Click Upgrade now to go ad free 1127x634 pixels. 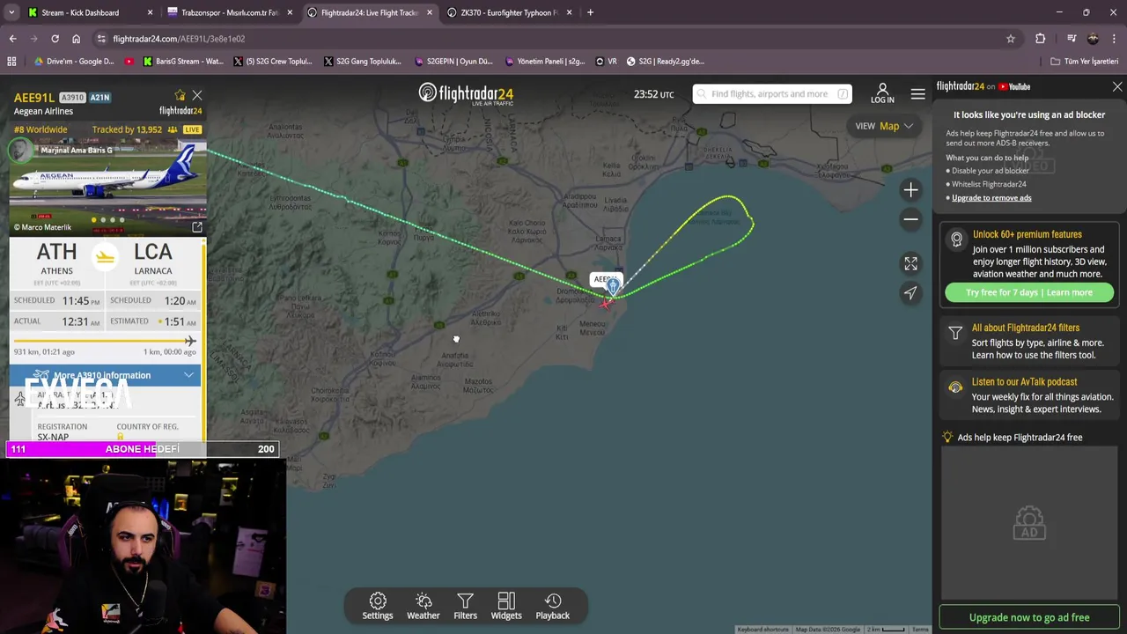1028,617
